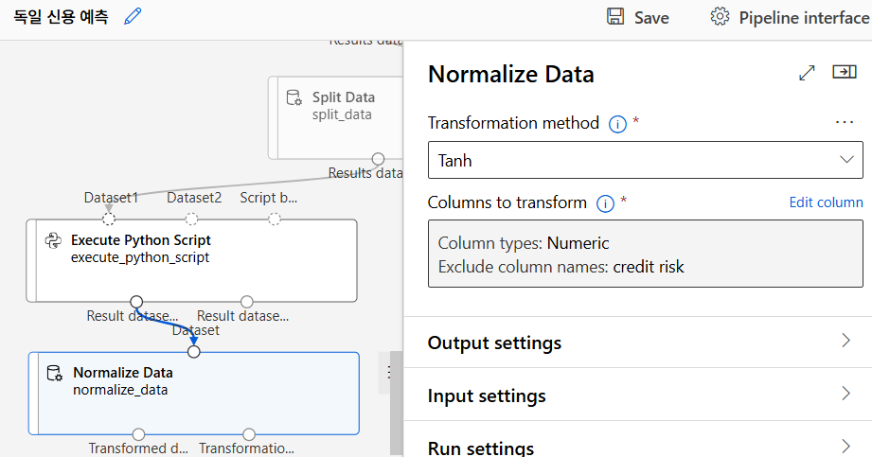Click the Split Data results output port
Image resolution: width=872 pixels, height=457 pixels.
click(x=378, y=158)
